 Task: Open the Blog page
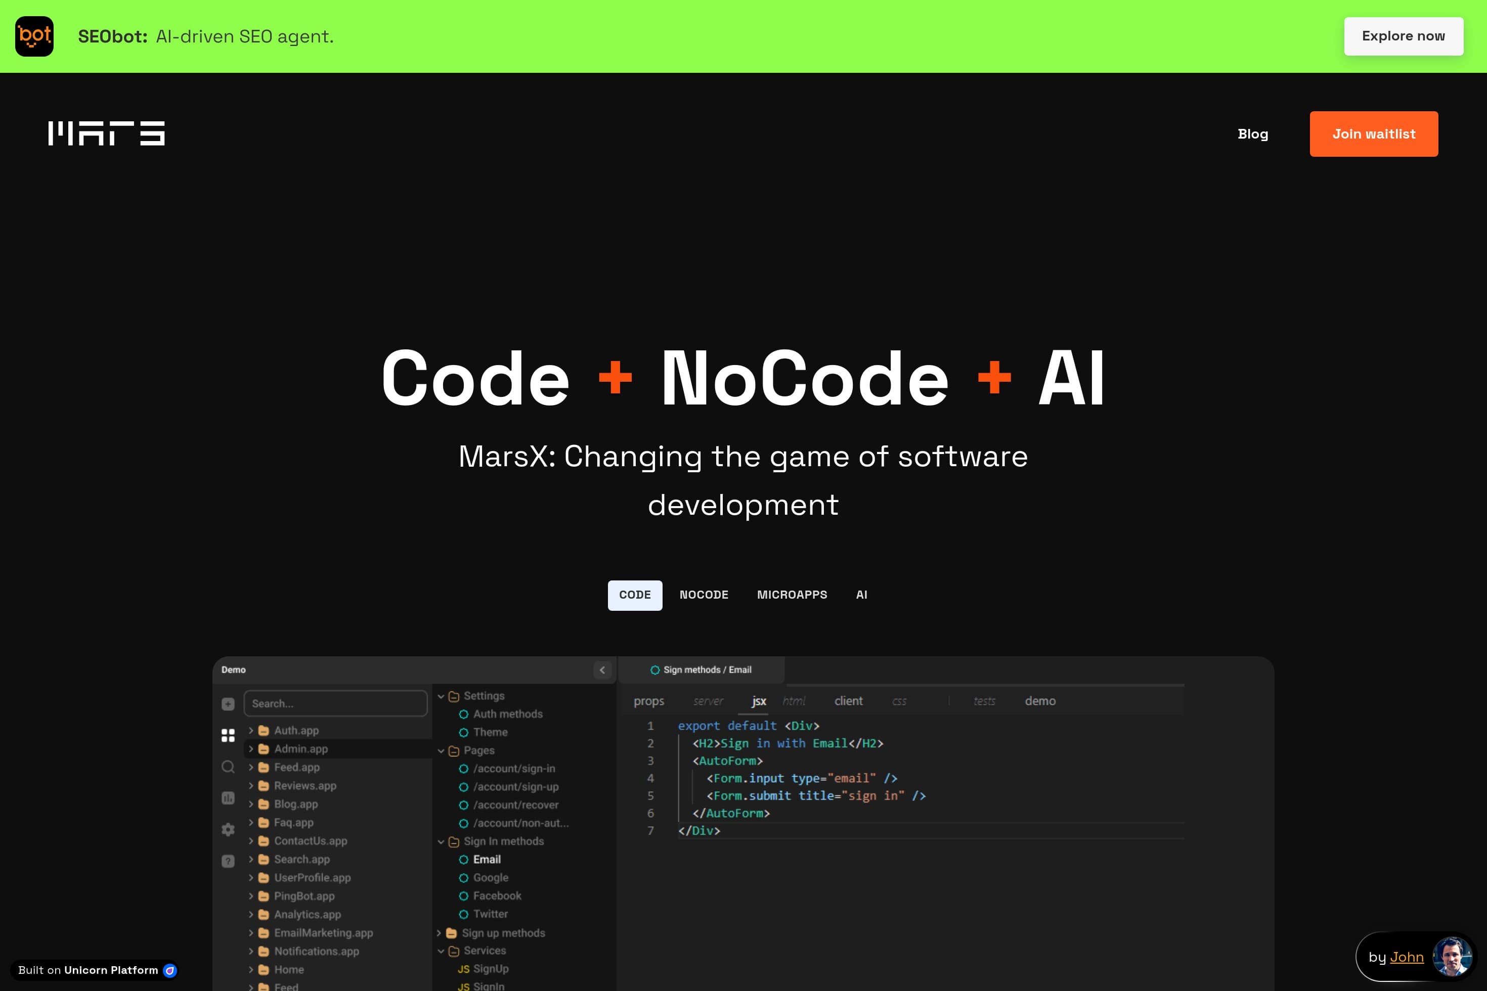pos(1252,134)
